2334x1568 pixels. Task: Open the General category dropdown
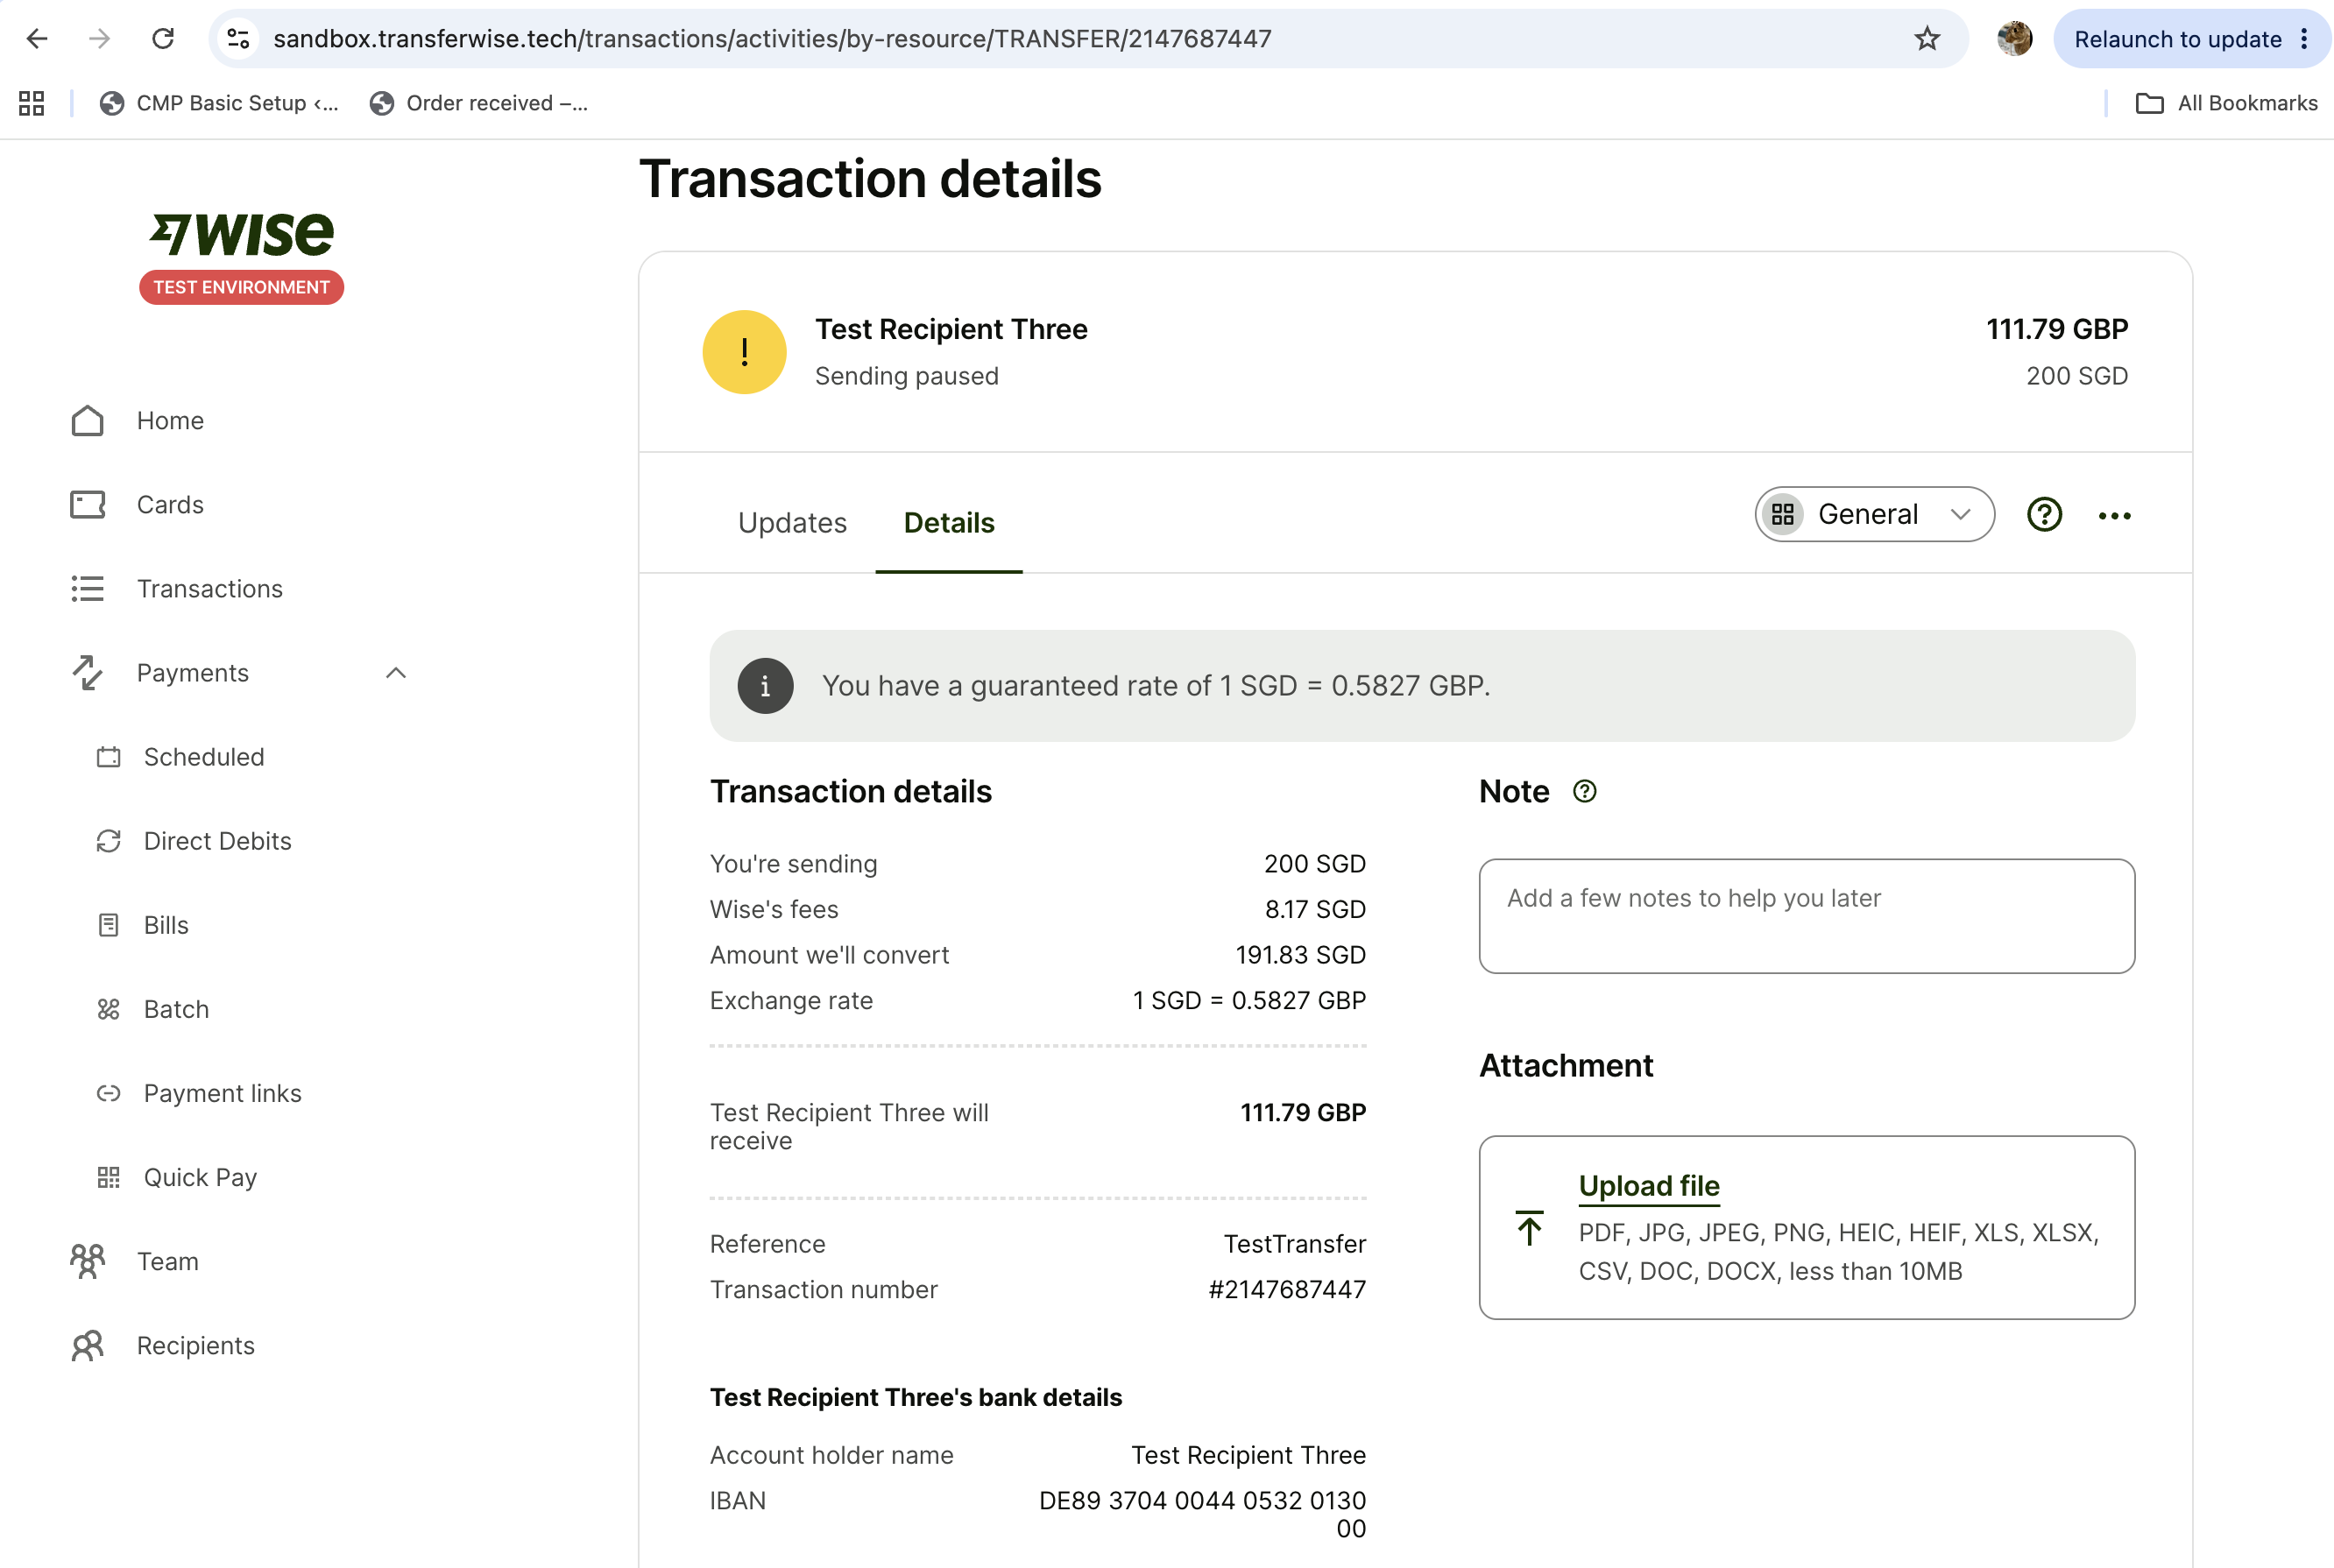point(1874,514)
